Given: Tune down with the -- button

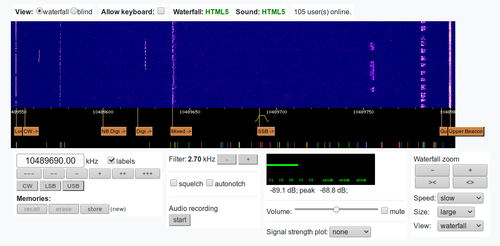Looking at the screenshot, I should coord(53,174).
